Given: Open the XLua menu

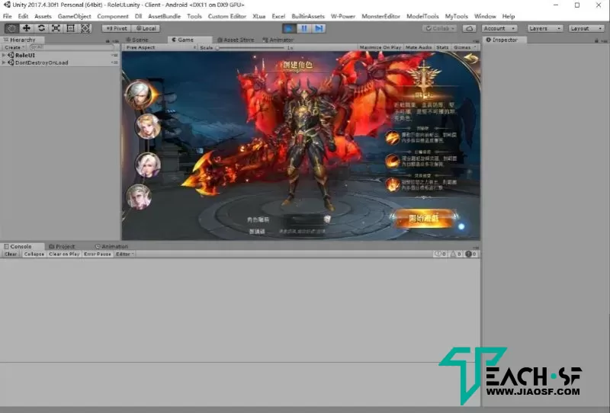Looking at the screenshot, I should 258,16.
